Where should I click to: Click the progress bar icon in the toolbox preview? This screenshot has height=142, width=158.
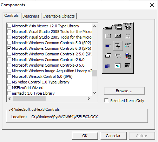(x=108, y=46)
